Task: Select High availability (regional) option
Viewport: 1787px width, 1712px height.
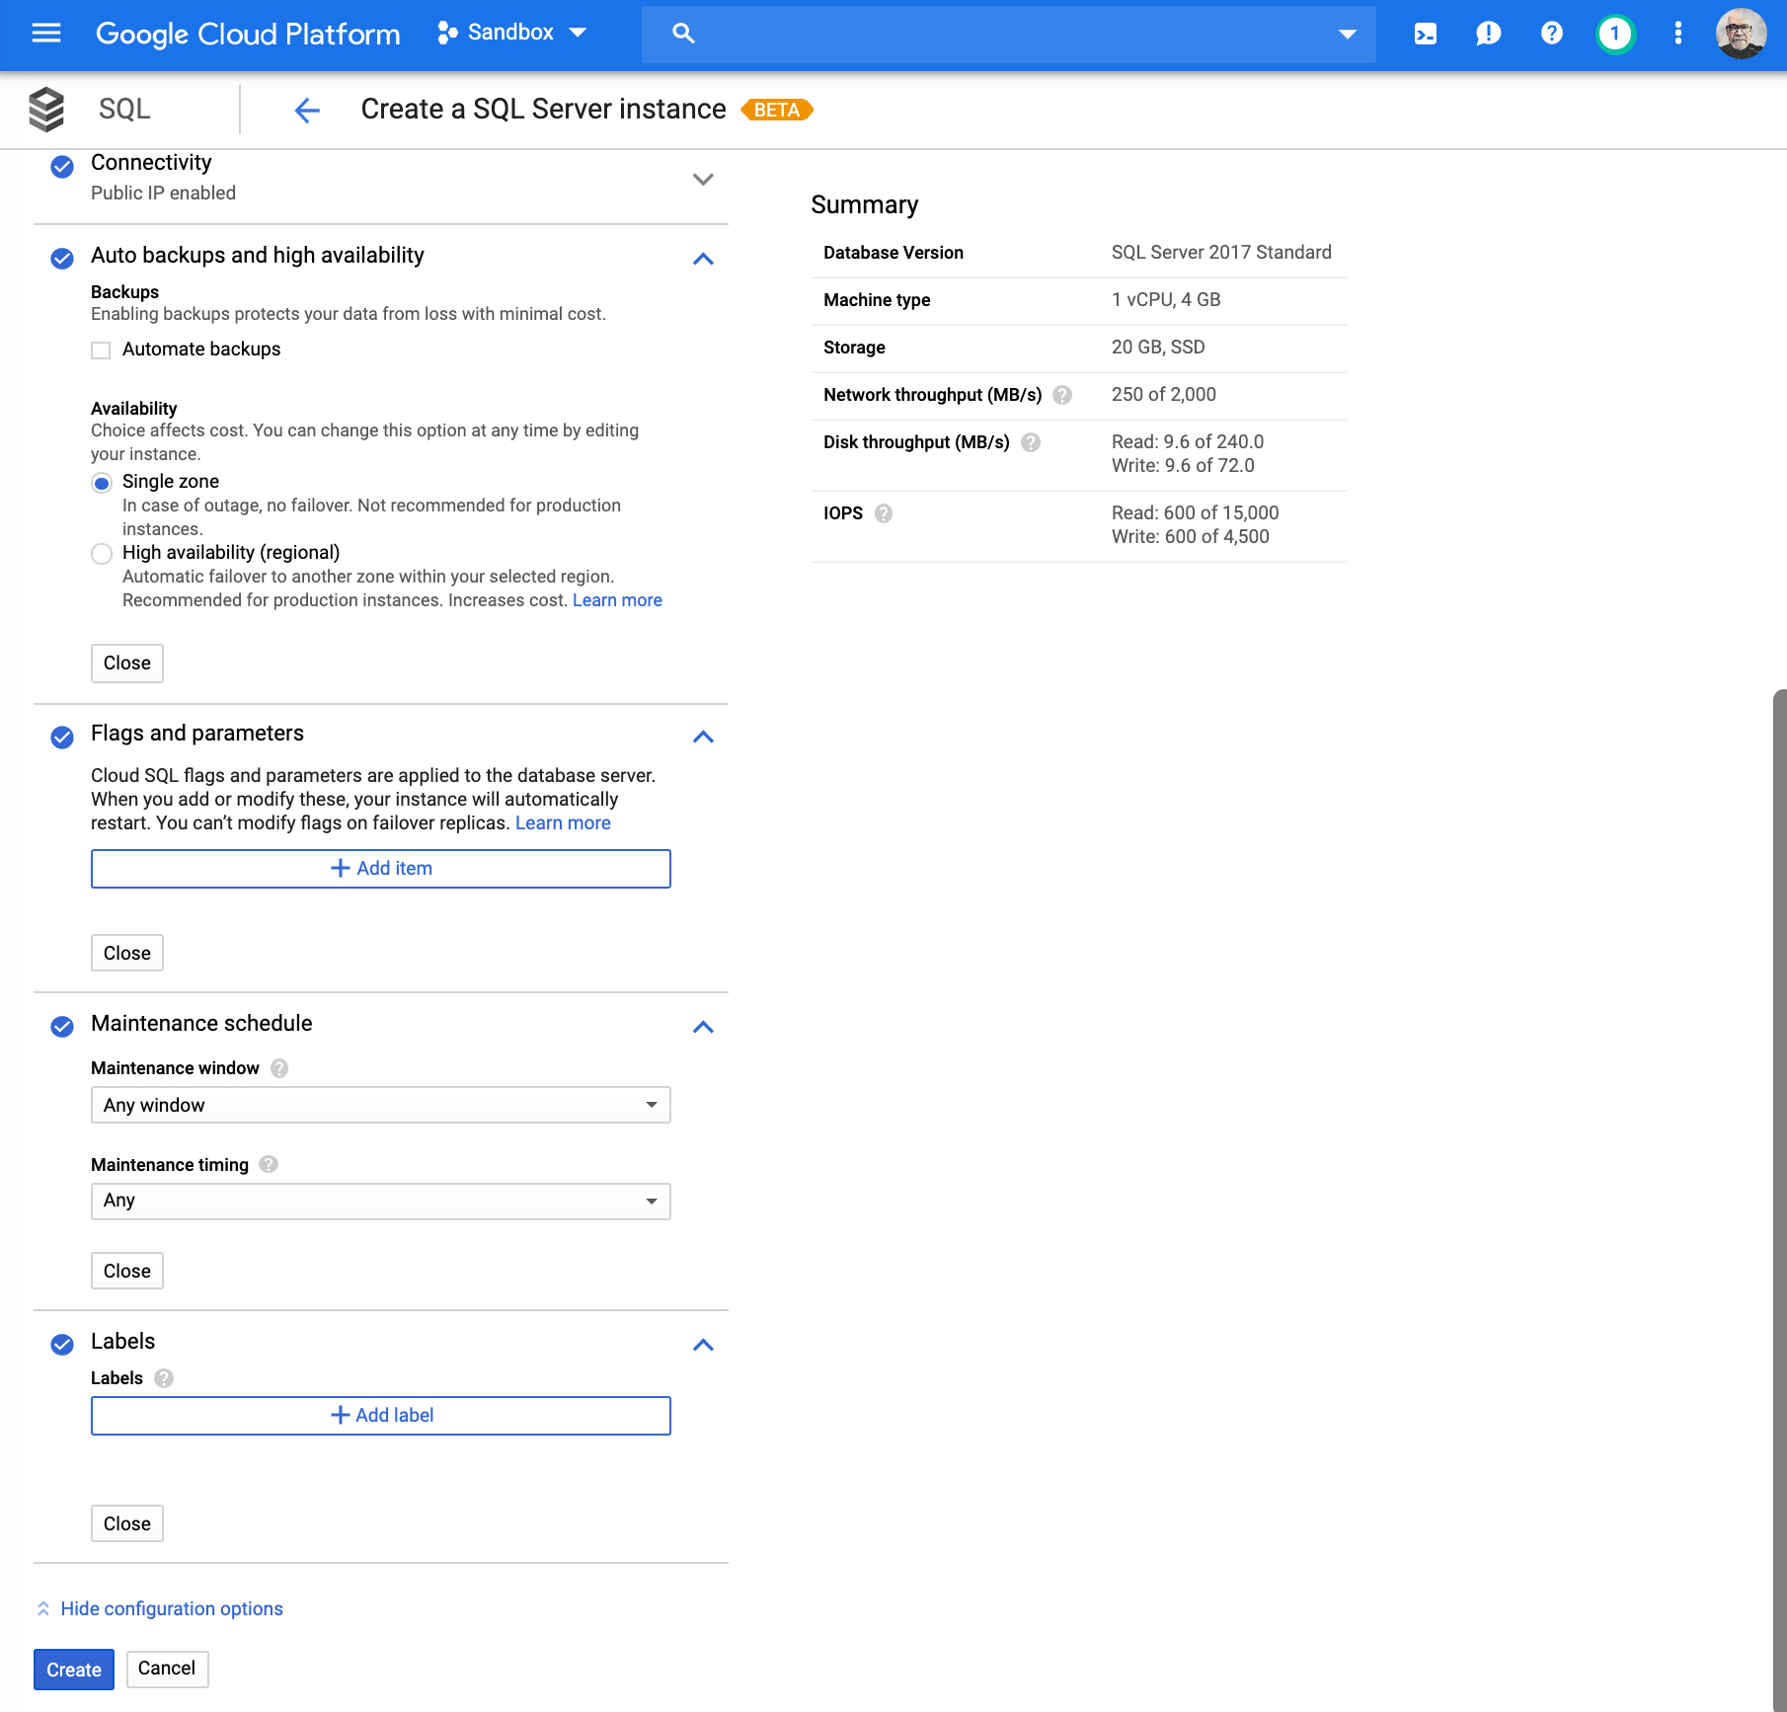Action: pos(102,554)
